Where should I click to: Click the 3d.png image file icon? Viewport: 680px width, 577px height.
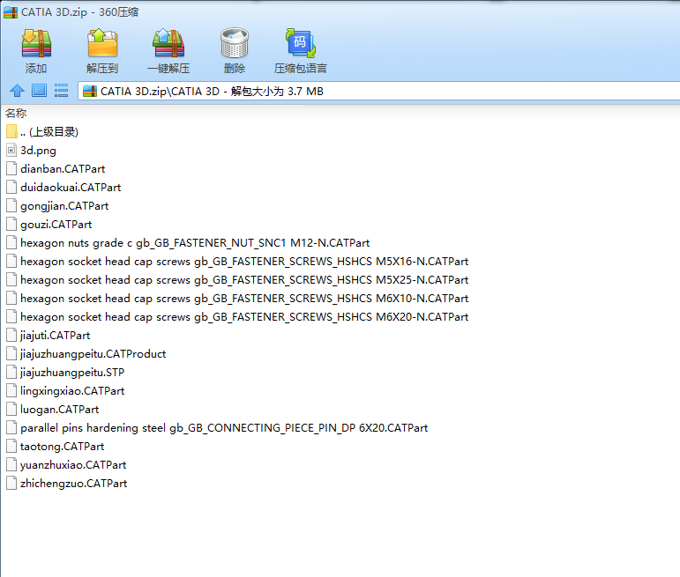11,151
